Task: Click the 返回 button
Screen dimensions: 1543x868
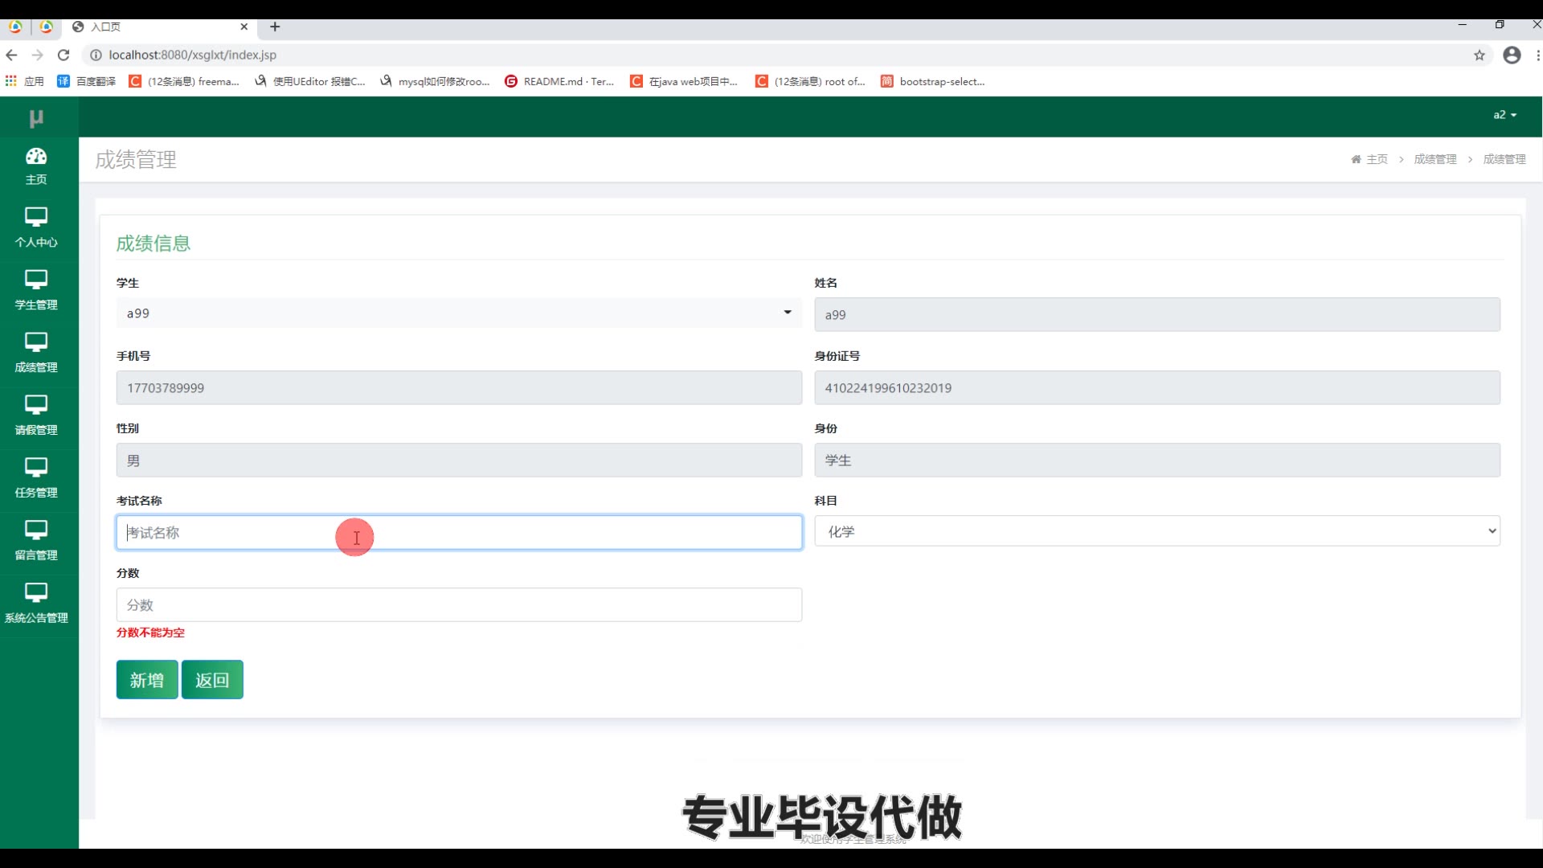Action: 212,680
